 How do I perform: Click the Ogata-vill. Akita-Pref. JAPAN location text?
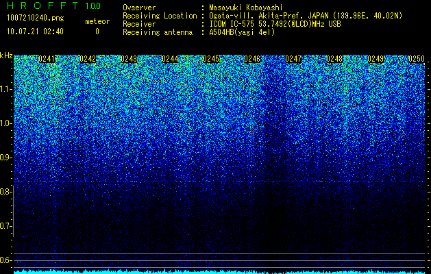click(x=306, y=16)
